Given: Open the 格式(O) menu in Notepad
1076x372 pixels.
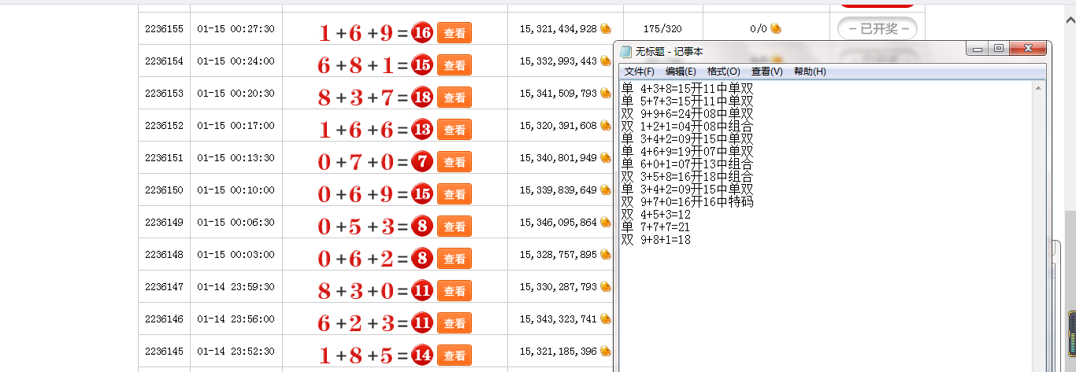Looking at the screenshot, I should point(723,72).
